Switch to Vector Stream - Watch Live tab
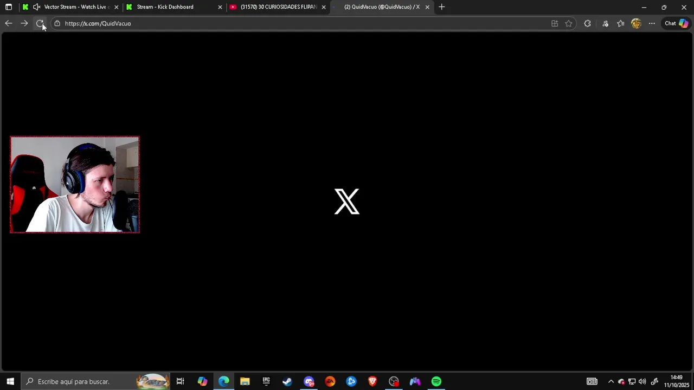 point(70,7)
